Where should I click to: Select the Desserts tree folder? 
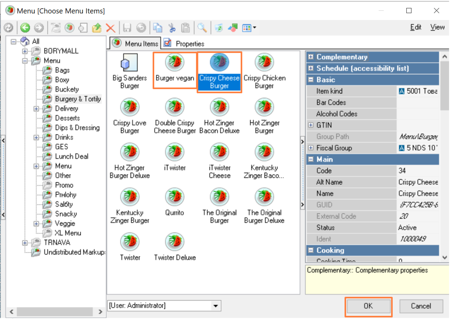tap(67, 118)
